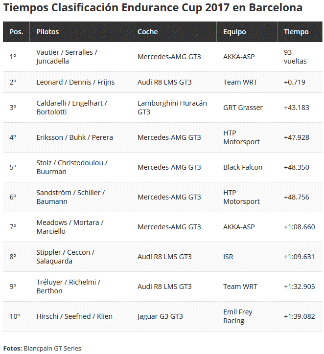Click the 'Blancpain GT Series' photo credit
The height and width of the screenshot is (354, 324).
tap(52, 348)
